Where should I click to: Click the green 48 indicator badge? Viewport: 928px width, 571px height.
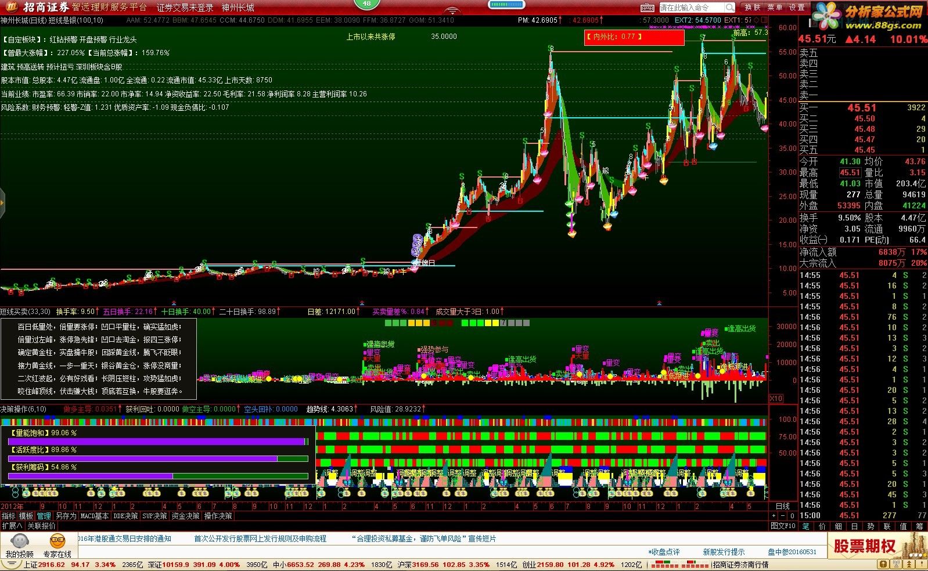tap(366, 4)
